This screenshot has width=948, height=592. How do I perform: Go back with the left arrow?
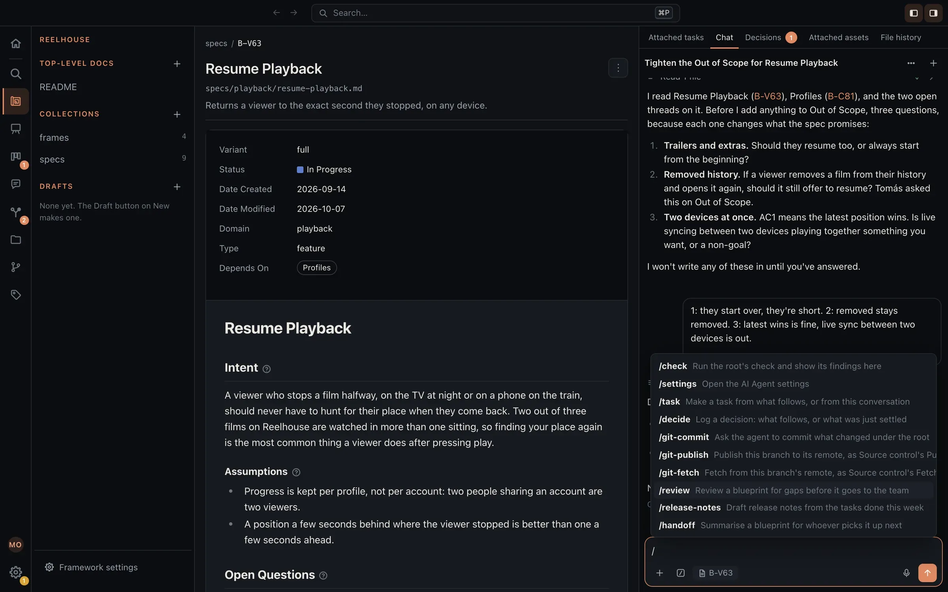276,13
